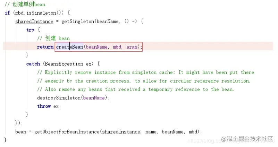Click the comment '// 创建 bean'
The width and height of the screenshot is (278, 147).
(53, 38)
